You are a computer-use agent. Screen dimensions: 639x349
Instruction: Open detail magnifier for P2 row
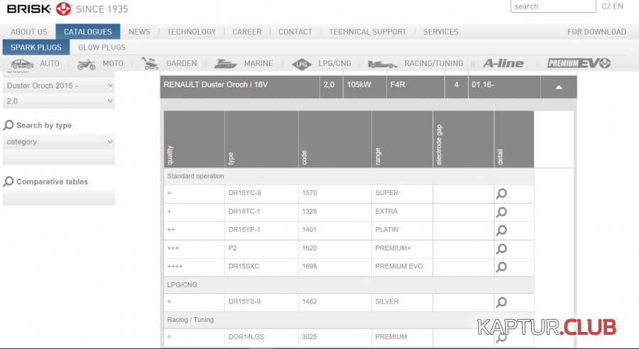click(501, 249)
